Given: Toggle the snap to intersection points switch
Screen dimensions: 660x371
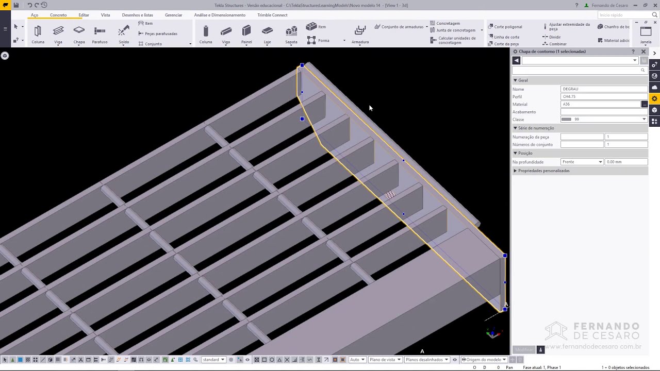Looking at the screenshot, I should (287, 360).
